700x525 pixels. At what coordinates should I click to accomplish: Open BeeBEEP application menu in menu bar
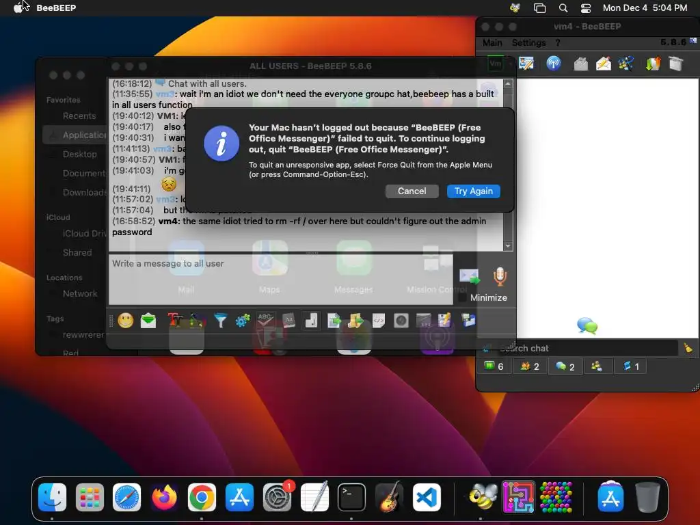(56, 8)
